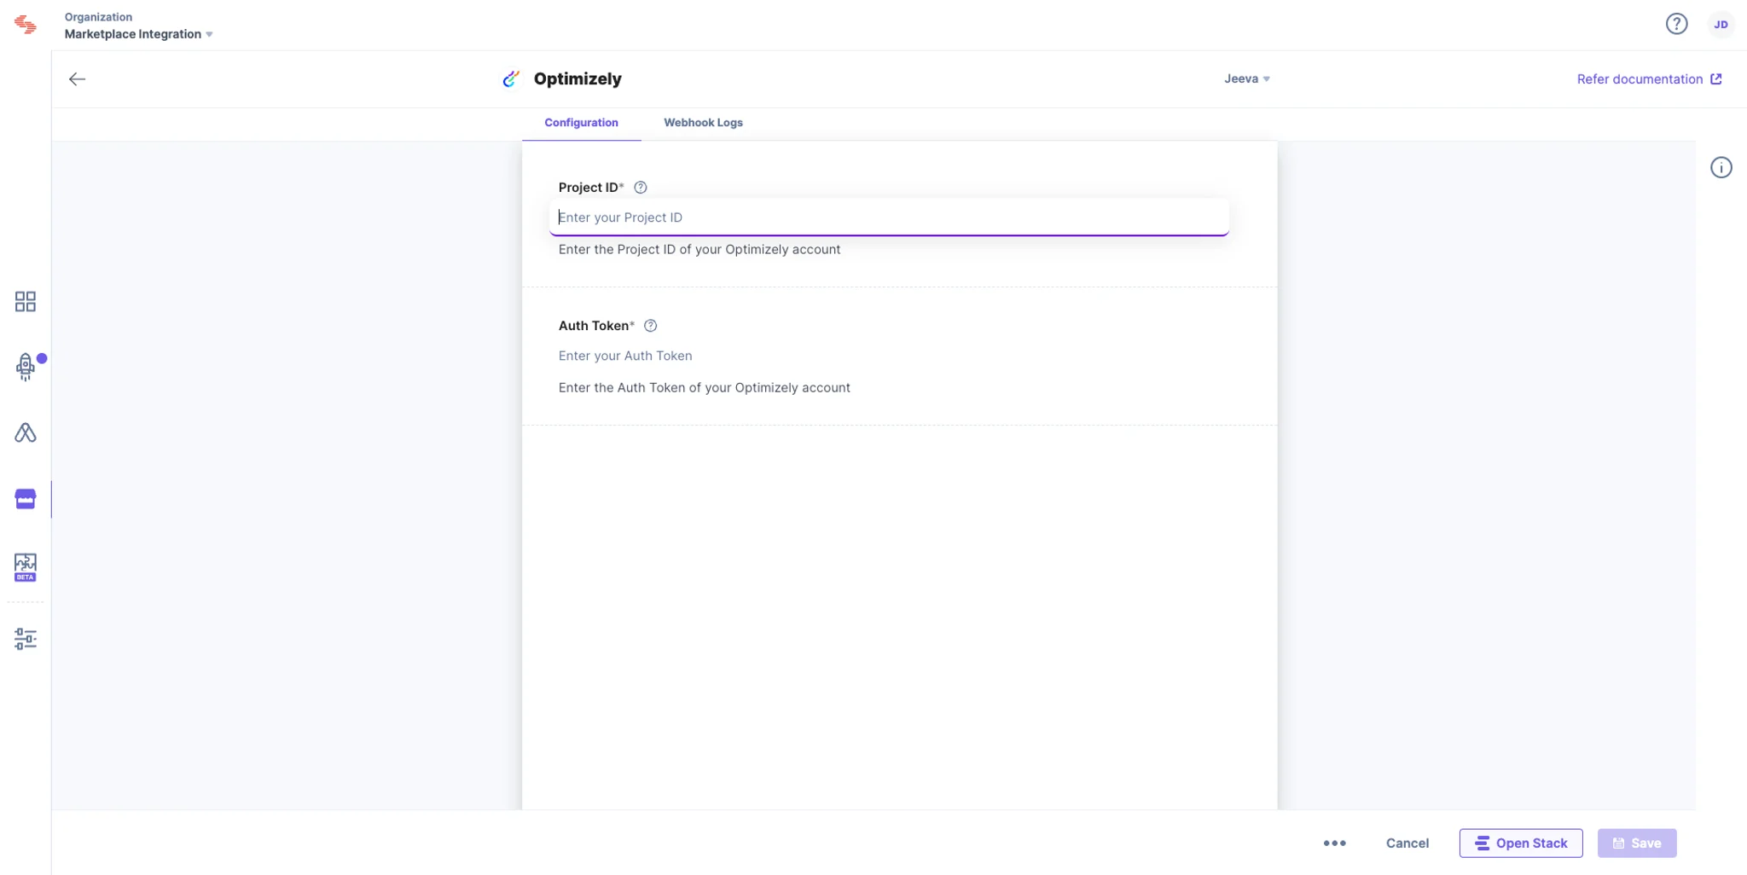Open the Launch rocket icon in sidebar

26,367
